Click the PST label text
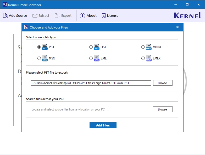 click(x=52, y=47)
